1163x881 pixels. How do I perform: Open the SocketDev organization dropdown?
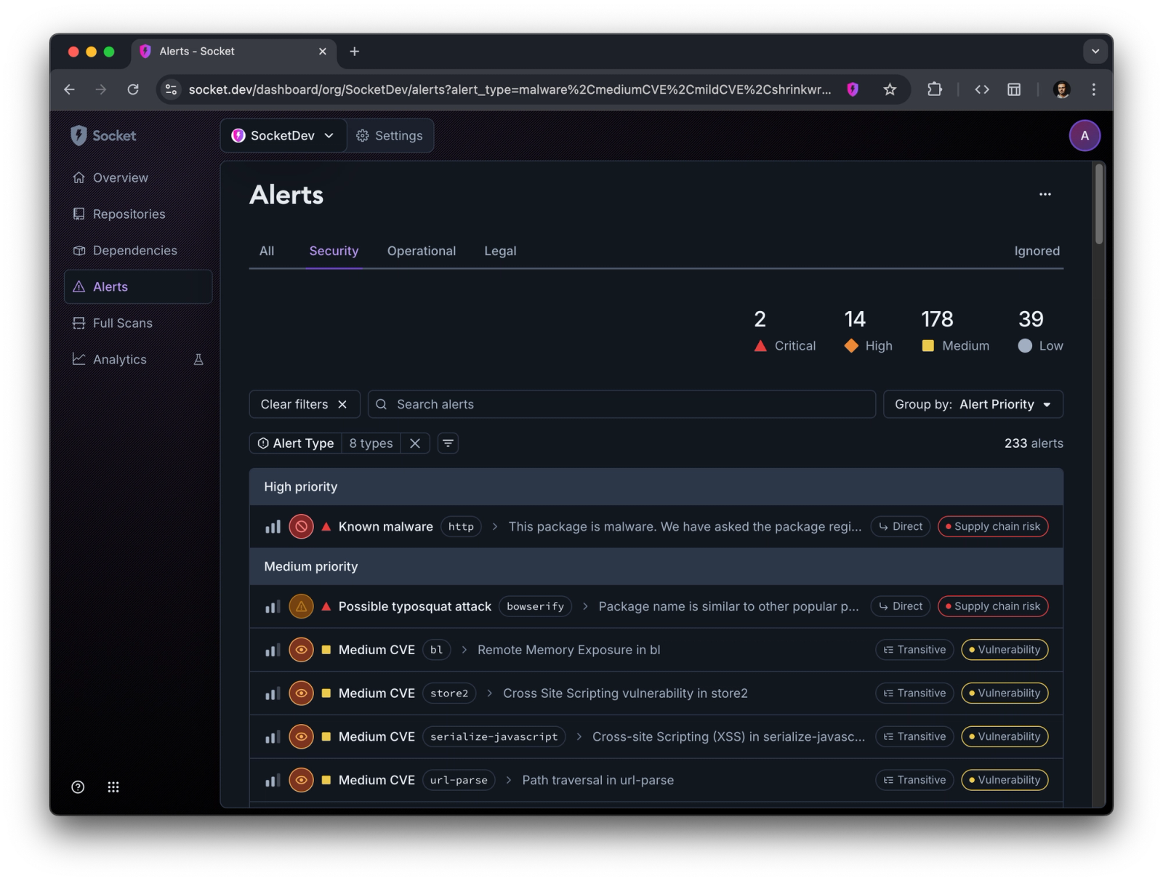tap(283, 135)
